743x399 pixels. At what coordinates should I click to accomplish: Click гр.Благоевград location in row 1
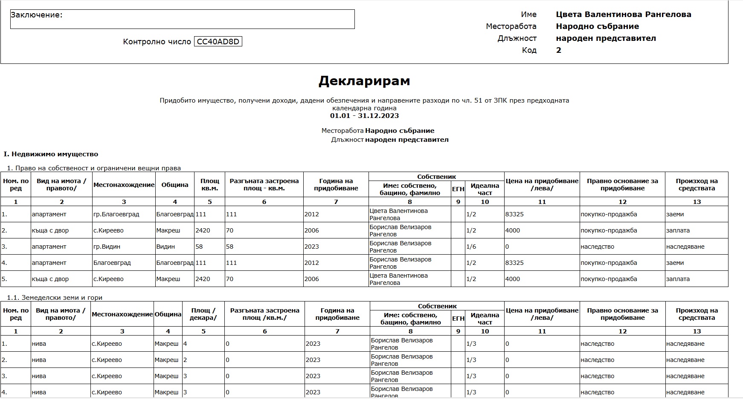click(116, 214)
